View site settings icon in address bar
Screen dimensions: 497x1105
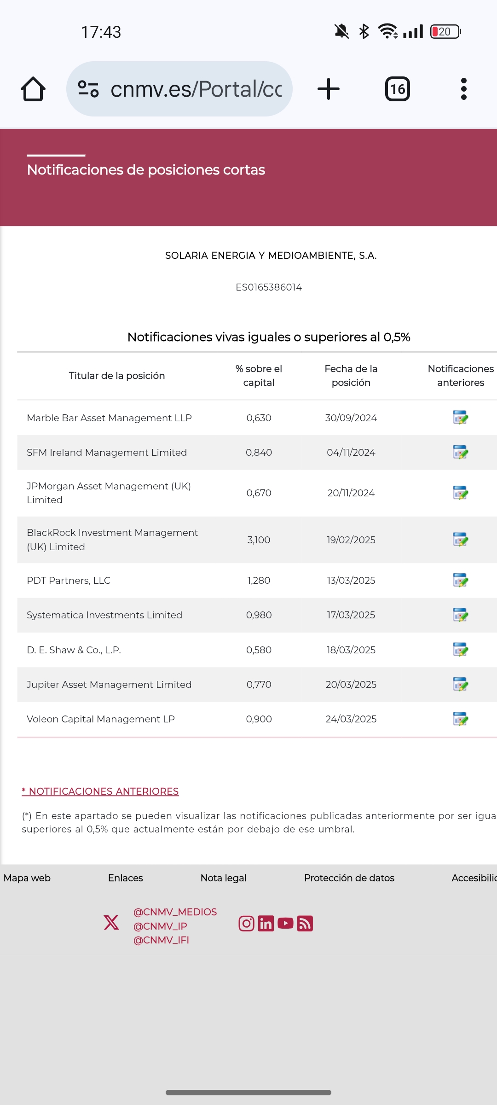(88, 89)
